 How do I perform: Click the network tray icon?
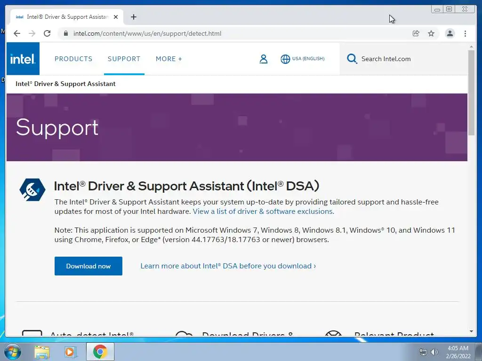coord(423,352)
